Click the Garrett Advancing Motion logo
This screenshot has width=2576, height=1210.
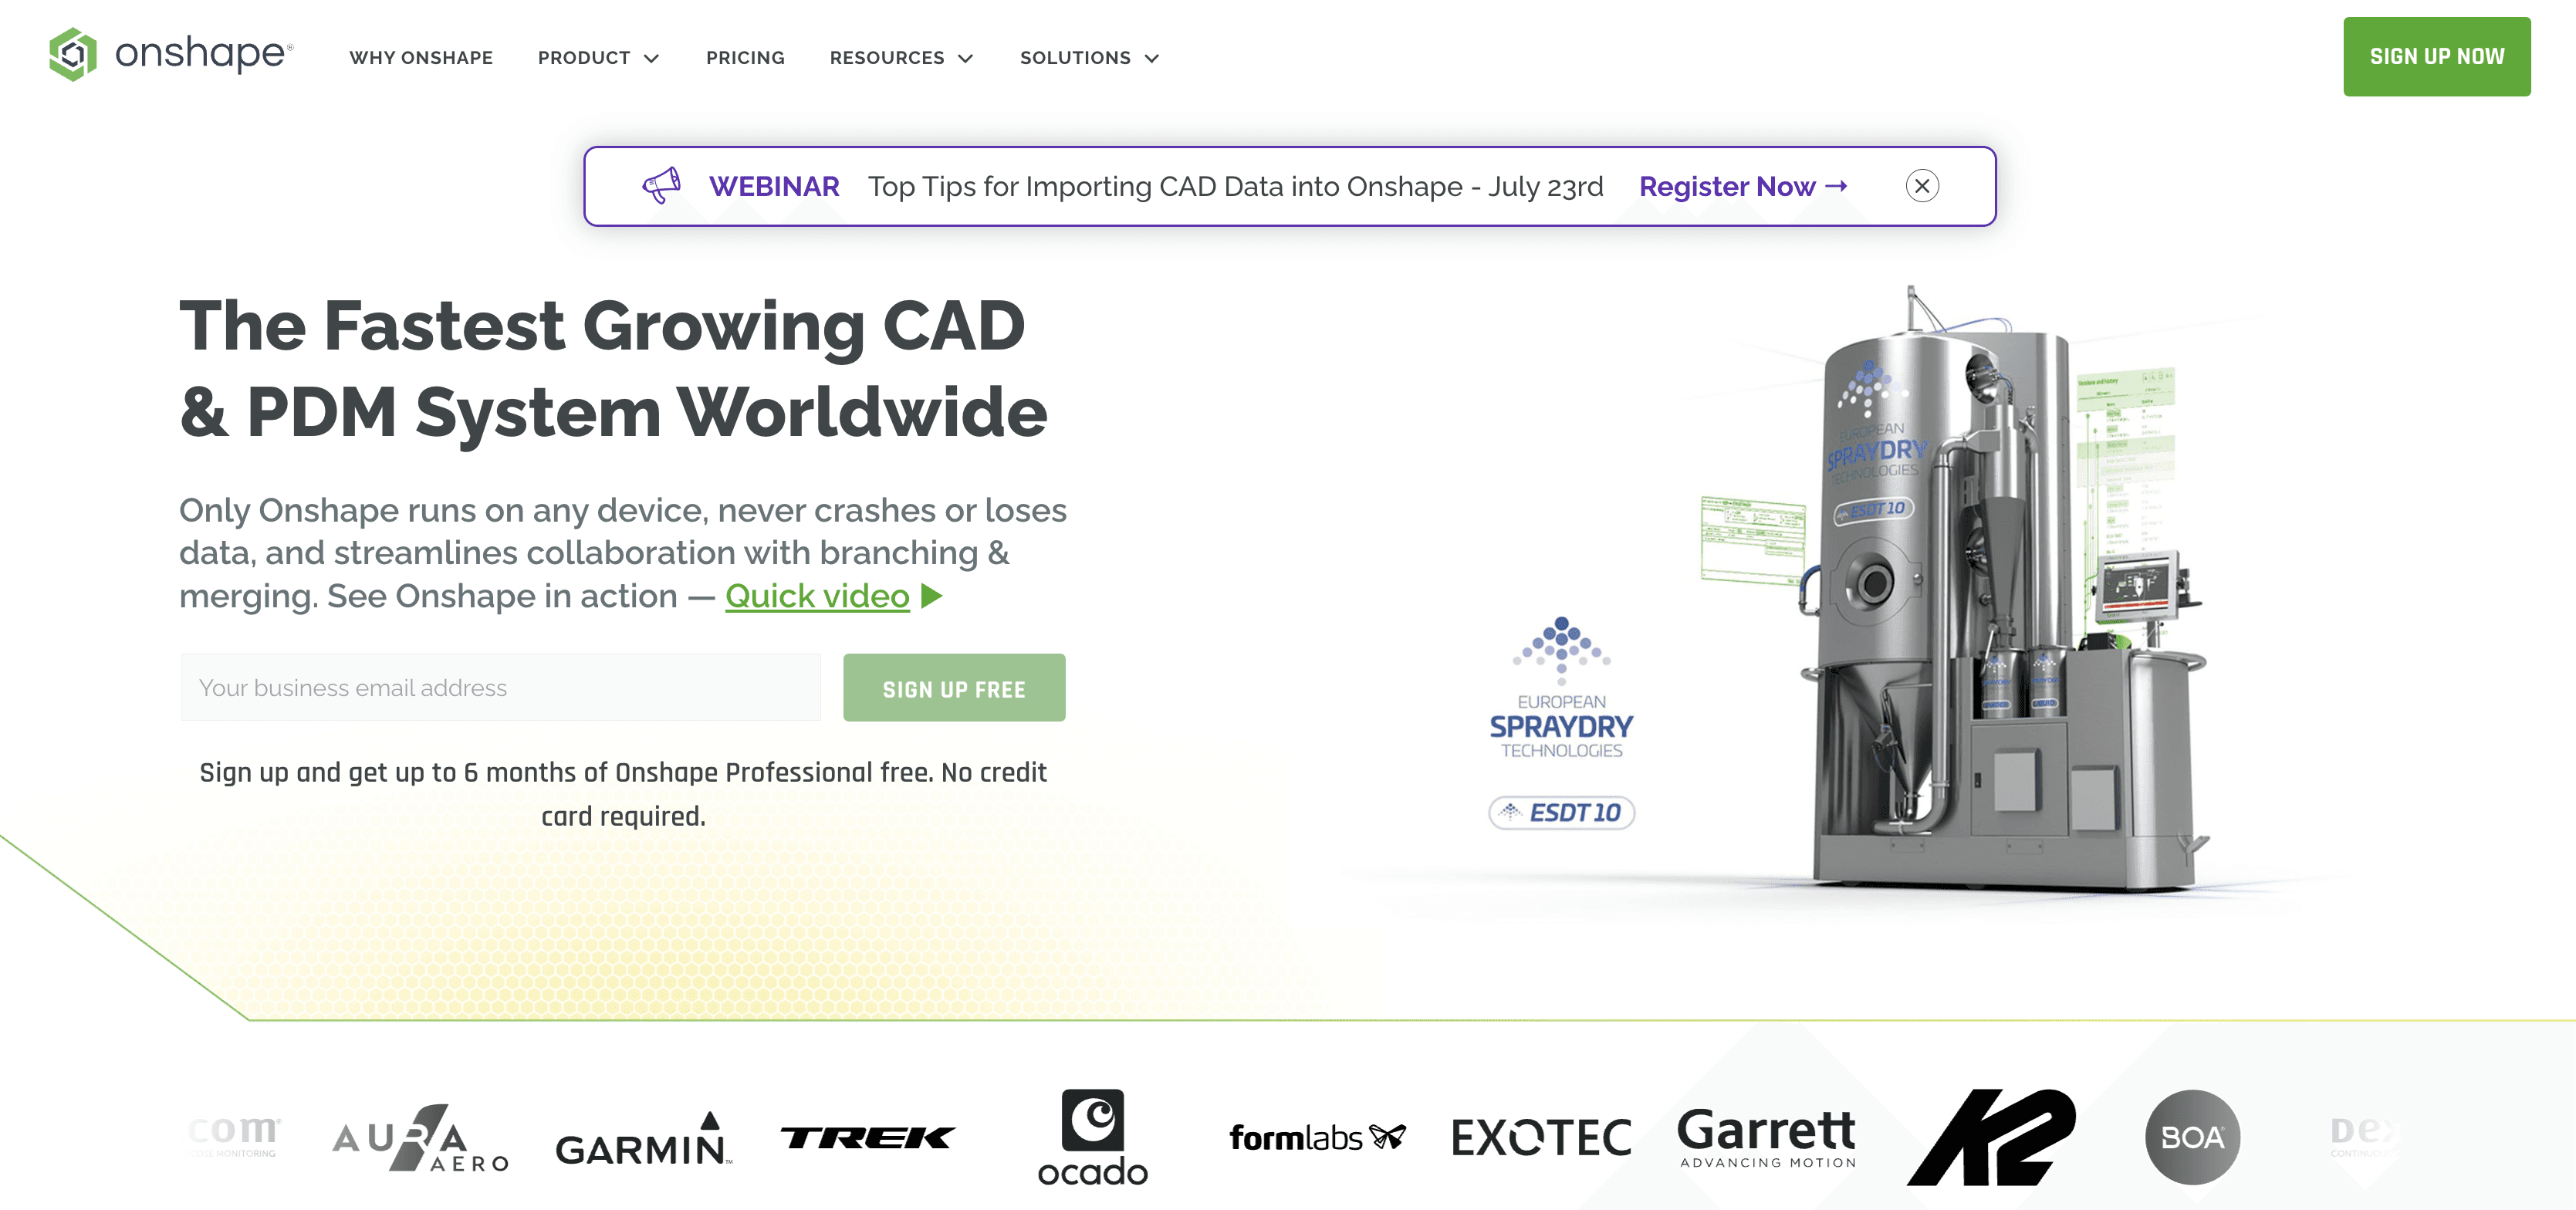coord(1766,1138)
